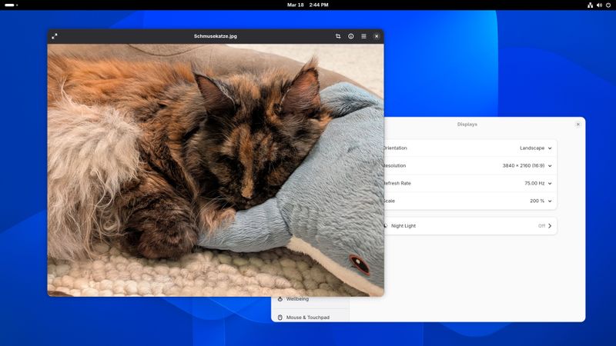Open the Activities workspace indicator

pyautogui.click(x=11, y=5)
